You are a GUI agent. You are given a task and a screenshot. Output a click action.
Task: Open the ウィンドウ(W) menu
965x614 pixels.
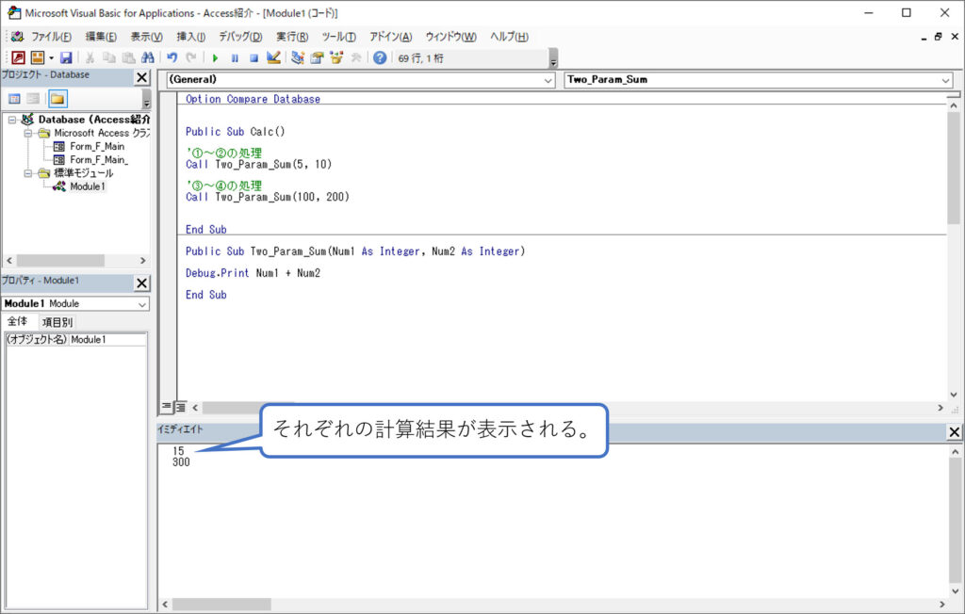click(x=451, y=37)
